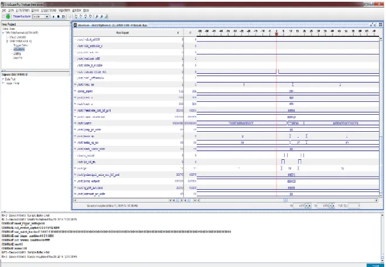Image resolution: width=386 pixels, height=267 pixels.
Task: Click the Trigger Immediate 'T!' icon
Action: tap(63, 16)
